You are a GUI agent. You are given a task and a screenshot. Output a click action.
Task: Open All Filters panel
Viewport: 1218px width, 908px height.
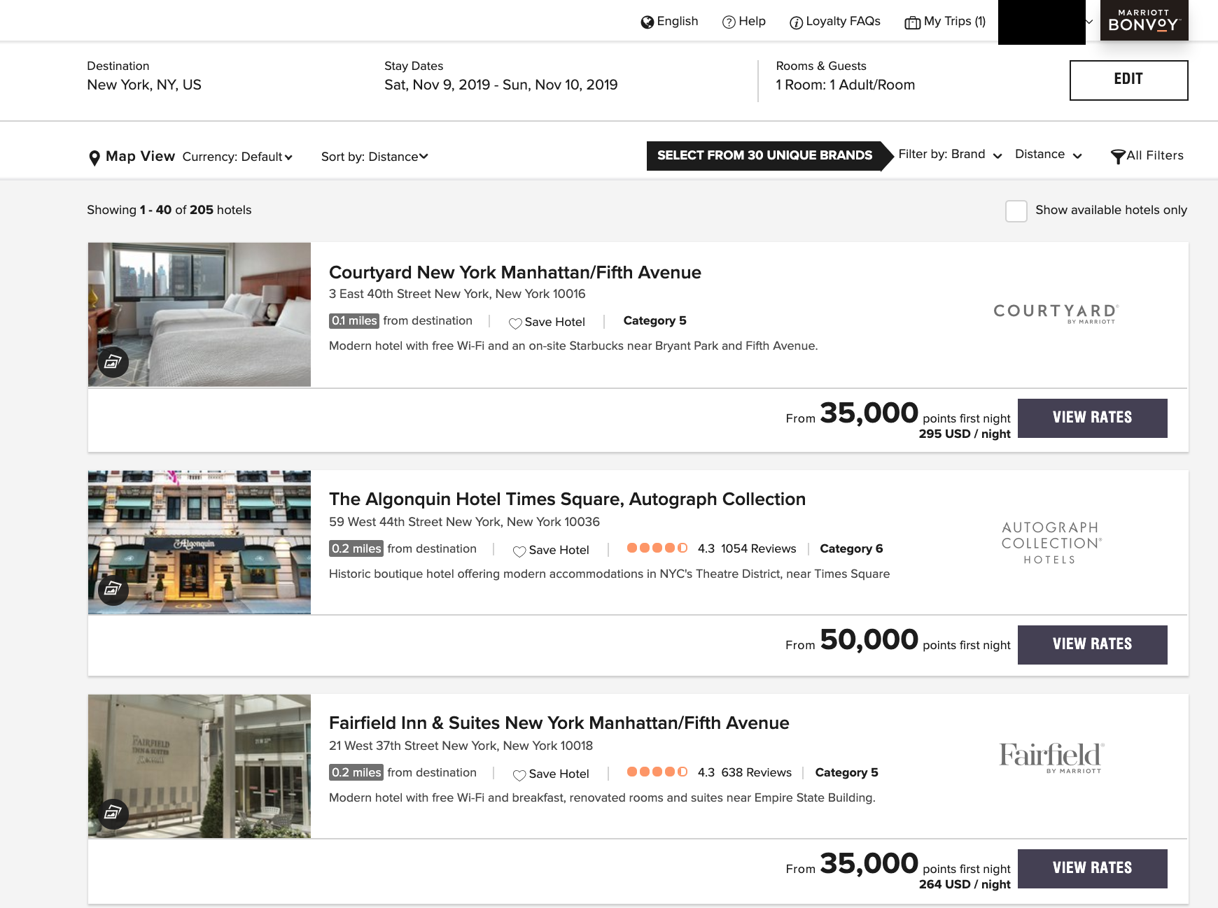1147,156
